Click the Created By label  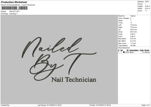(5, 105)
